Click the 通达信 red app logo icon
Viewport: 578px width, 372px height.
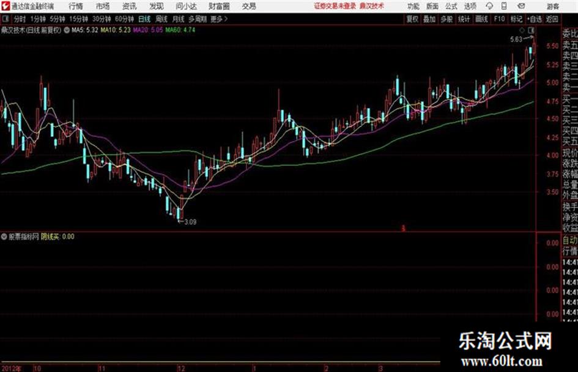coord(5,6)
